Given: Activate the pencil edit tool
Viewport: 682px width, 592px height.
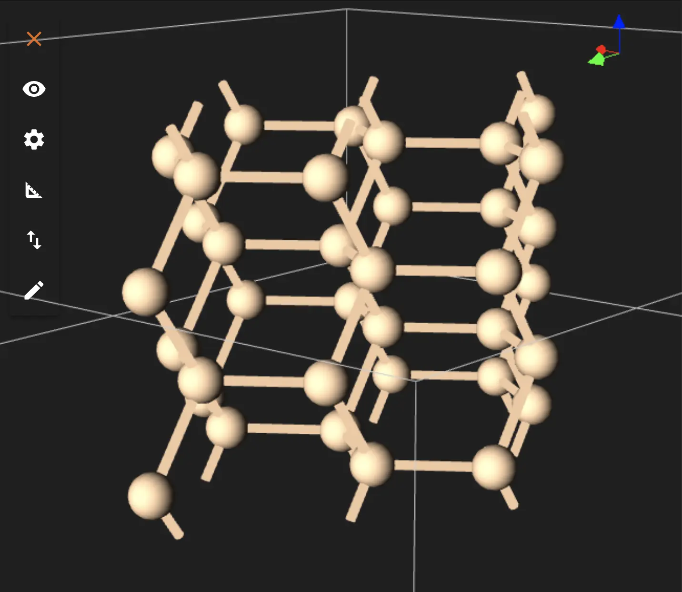Looking at the screenshot, I should pyautogui.click(x=34, y=290).
